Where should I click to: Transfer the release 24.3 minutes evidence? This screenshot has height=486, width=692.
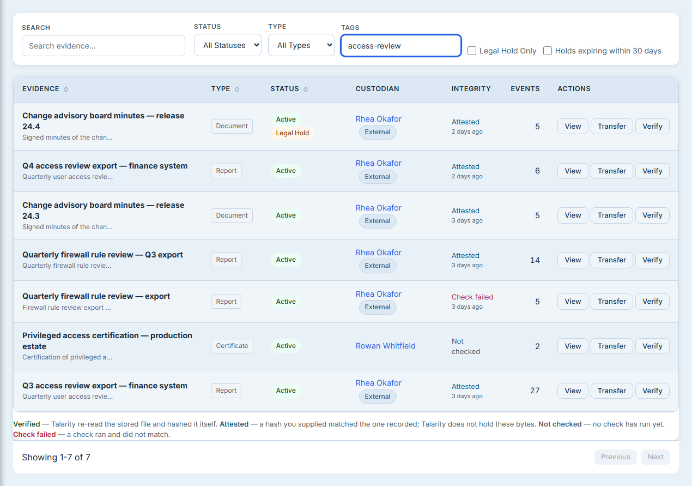click(x=612, y=215)
